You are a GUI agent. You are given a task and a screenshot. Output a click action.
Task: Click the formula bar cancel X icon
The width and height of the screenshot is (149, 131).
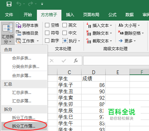click(52, 61)
